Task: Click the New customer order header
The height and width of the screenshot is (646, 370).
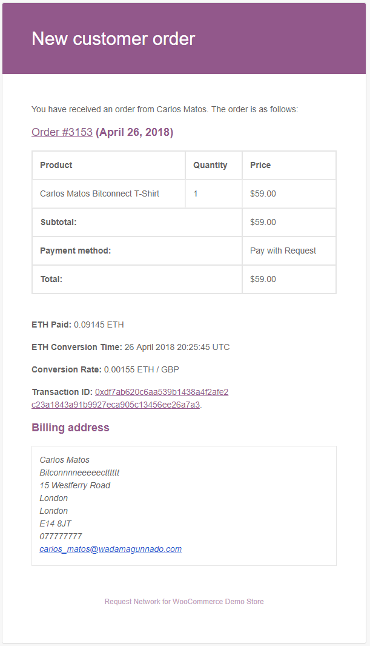Action: (x=113, y=39)
